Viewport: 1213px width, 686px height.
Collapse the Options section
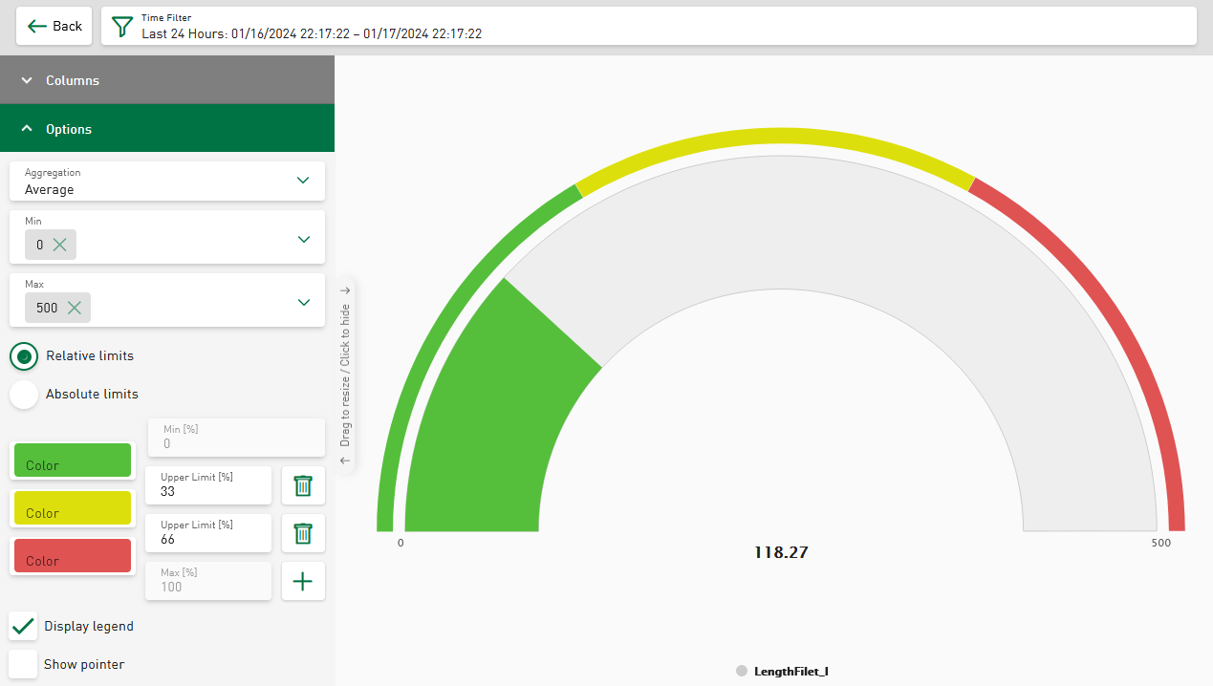point(167,129)
